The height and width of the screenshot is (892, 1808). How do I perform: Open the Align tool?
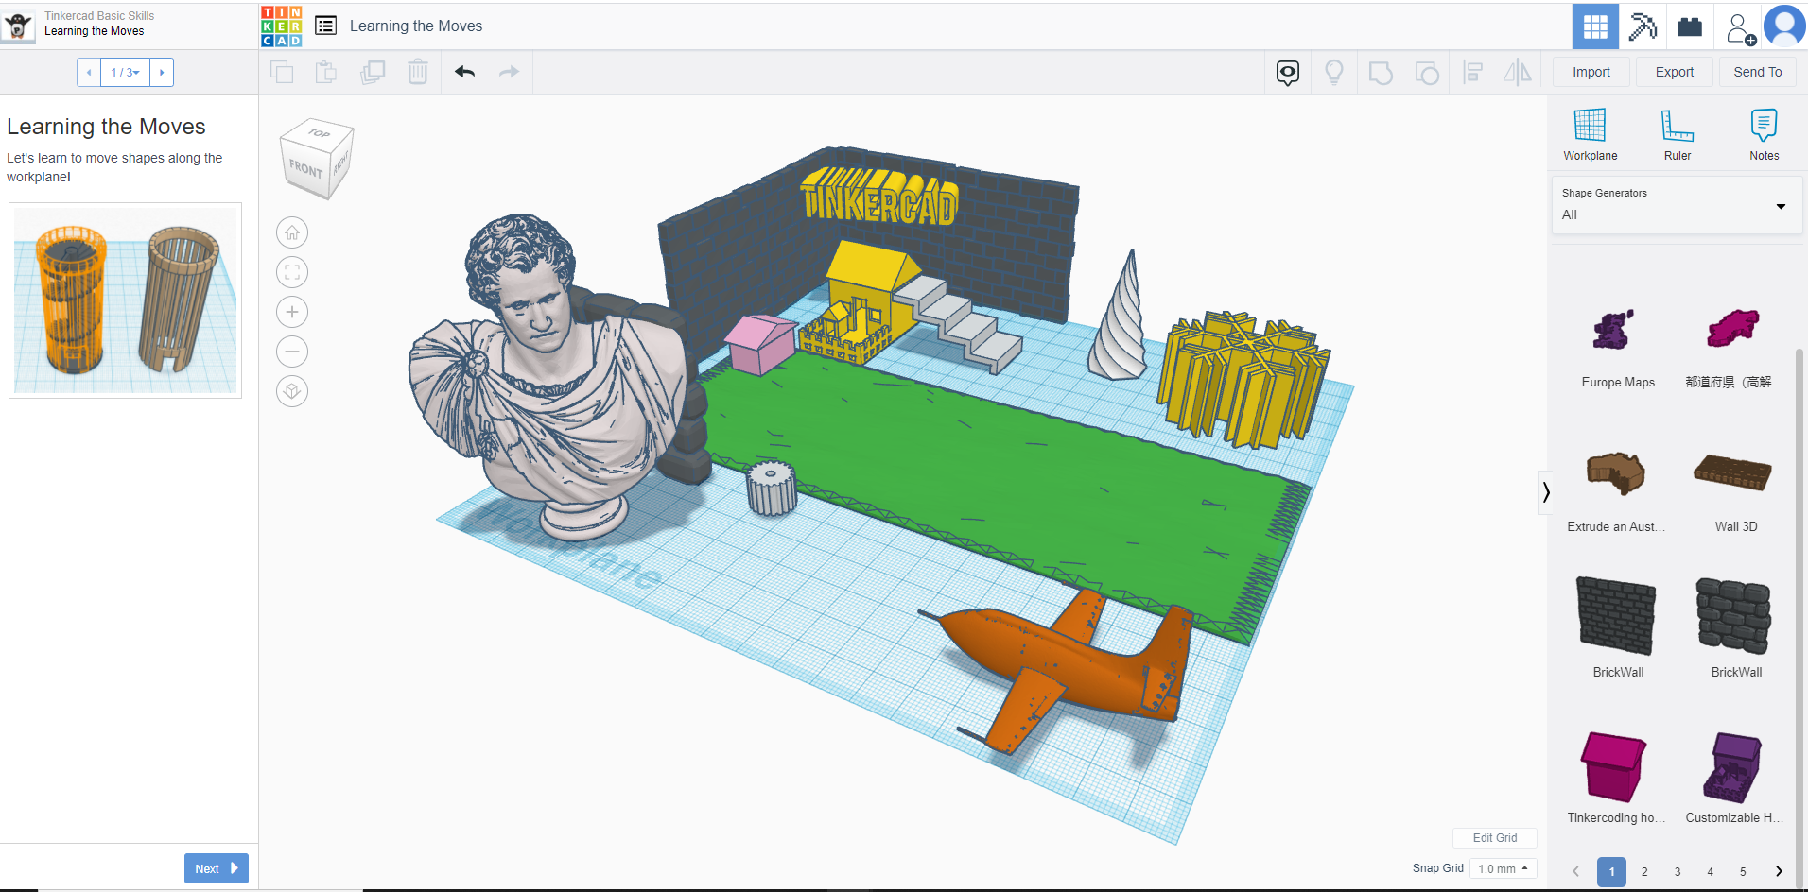pyautogui.click(x=1472, y=73)
